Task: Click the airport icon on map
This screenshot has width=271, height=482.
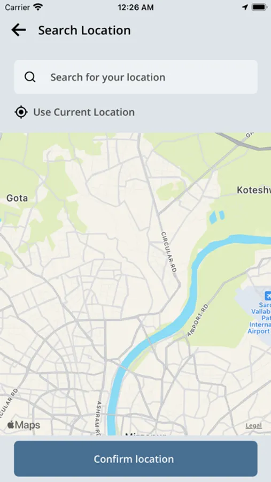Action: (x=268, y=296)
